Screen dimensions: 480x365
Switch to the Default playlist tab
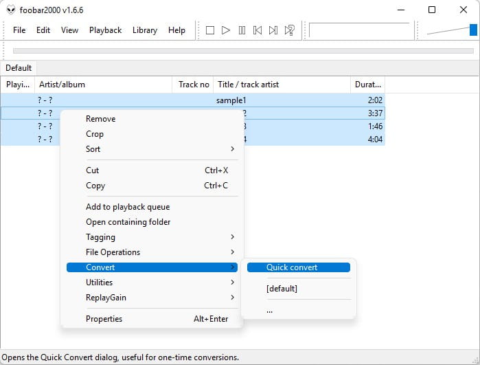19,68
